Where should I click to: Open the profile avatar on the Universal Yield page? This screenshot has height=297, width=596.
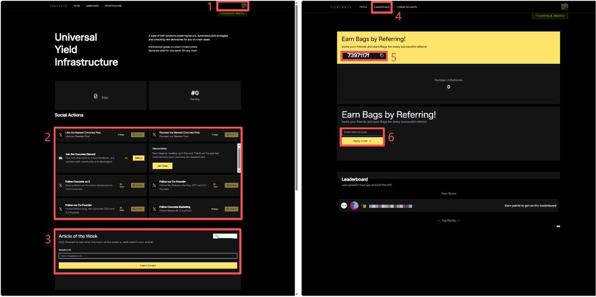click(244, 6)
